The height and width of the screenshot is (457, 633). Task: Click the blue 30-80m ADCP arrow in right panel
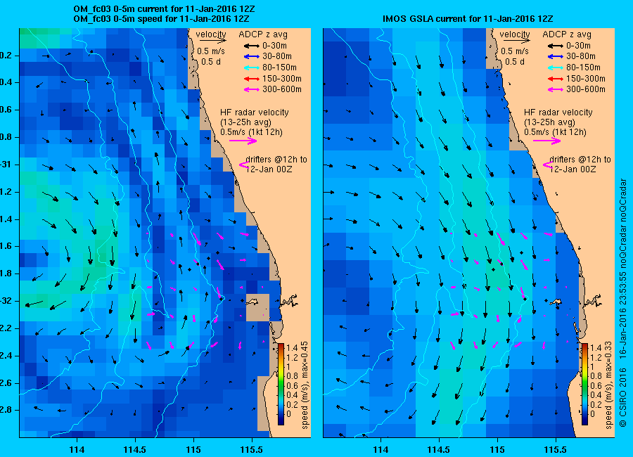[556, 56]
